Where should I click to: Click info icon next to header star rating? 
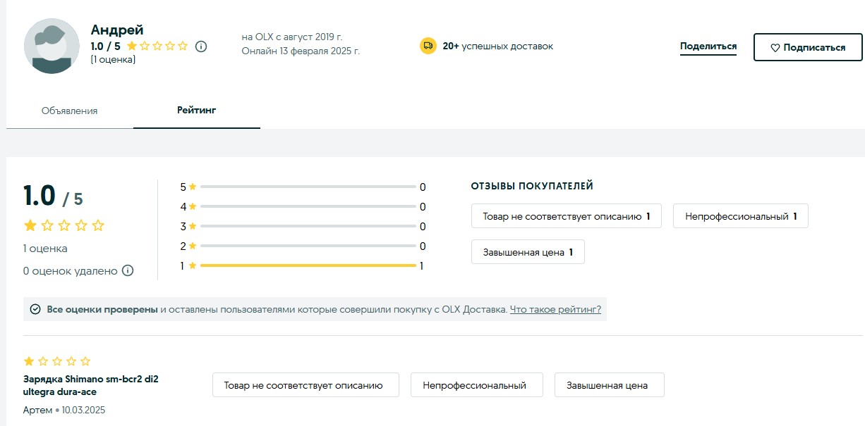point(201,46)
